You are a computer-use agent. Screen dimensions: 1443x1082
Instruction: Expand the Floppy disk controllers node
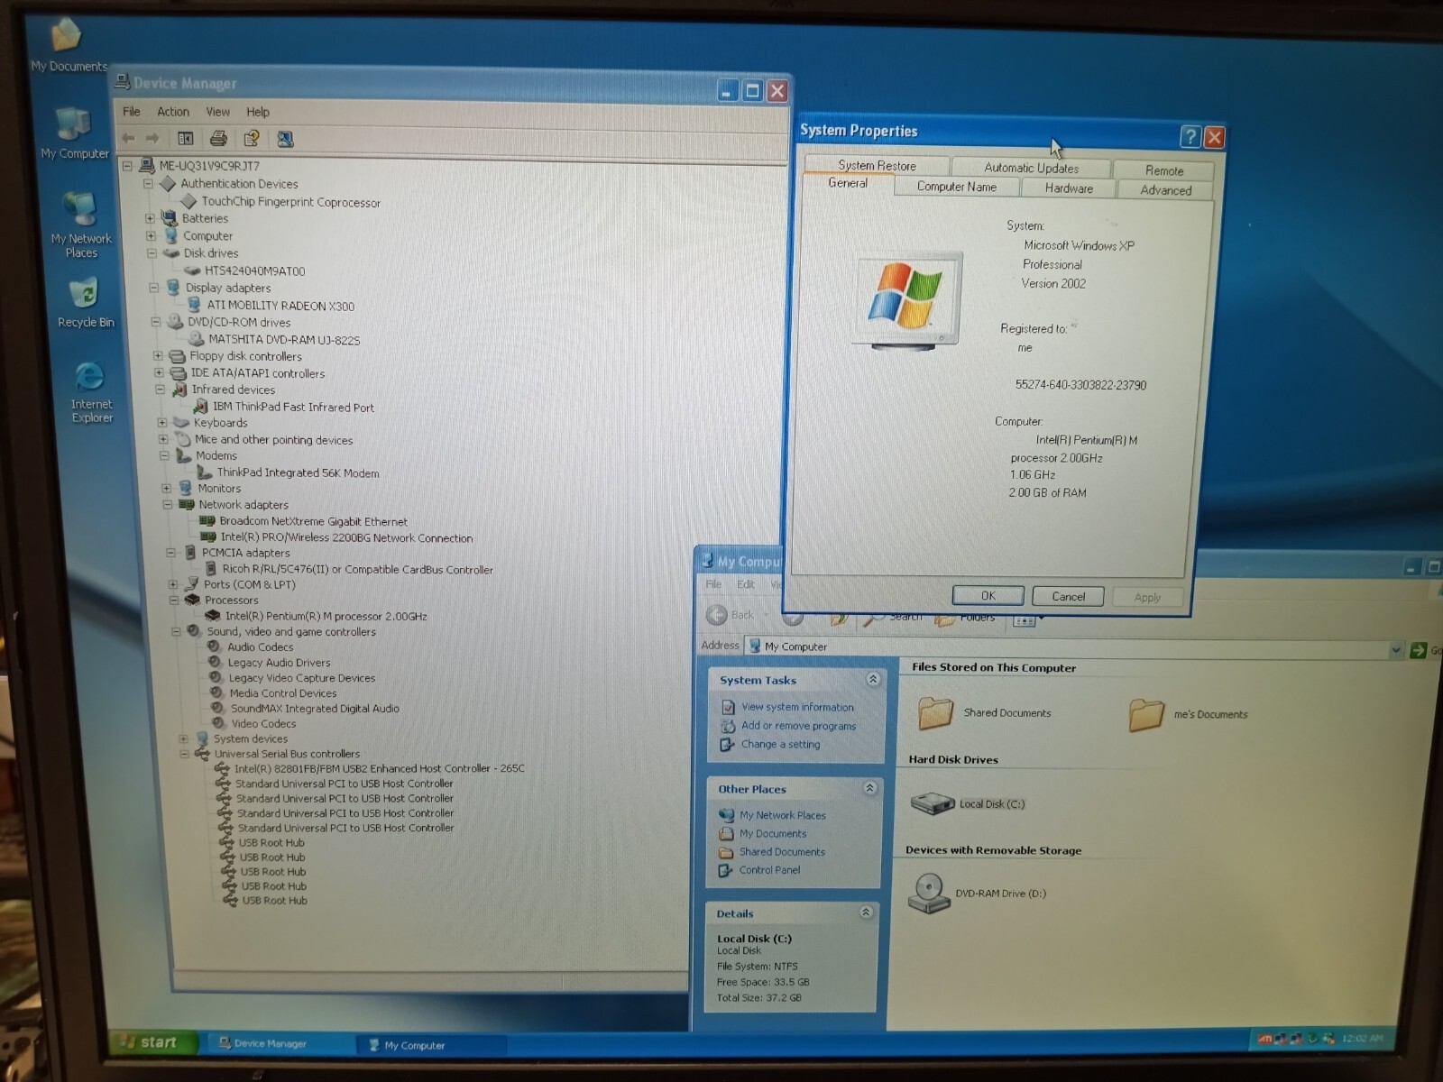158,356
